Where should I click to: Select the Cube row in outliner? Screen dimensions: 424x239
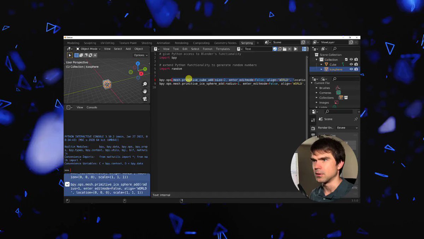(334, 64)
